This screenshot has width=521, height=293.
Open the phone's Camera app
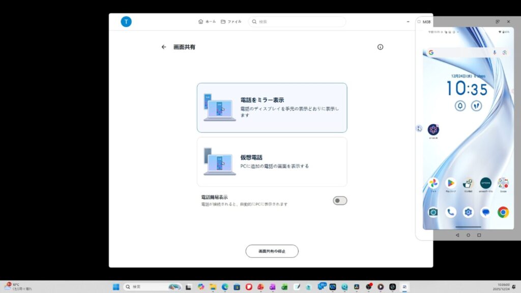pos(433,212)
